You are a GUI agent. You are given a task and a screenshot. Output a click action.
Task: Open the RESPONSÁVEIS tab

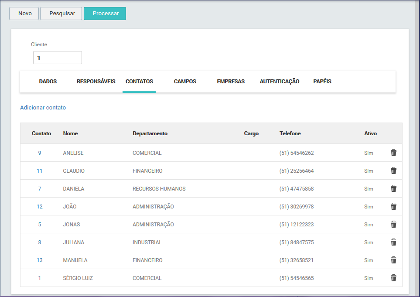pyautogui.click(x=96, y=82)
